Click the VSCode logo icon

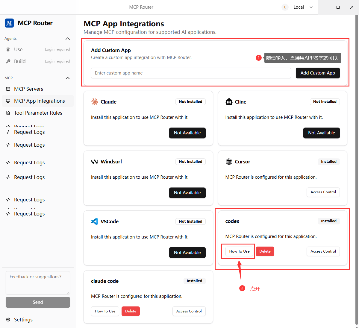click(x=95, y=221)
